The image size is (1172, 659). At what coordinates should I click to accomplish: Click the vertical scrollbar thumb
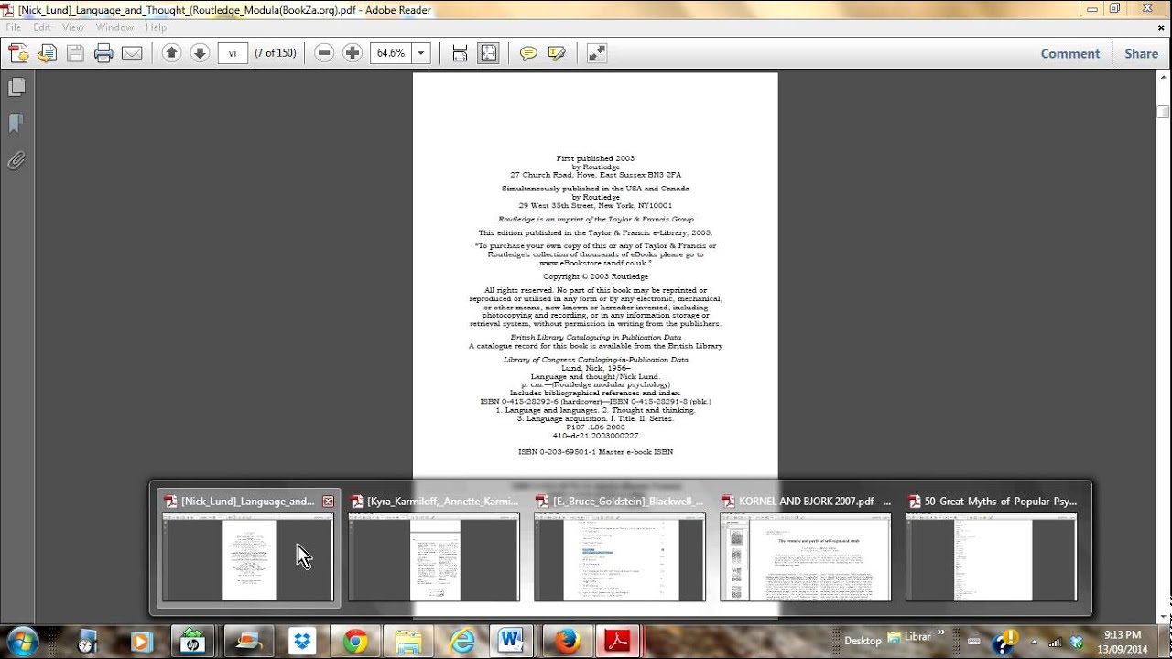pyautogui.click(x=1163, y=112)
